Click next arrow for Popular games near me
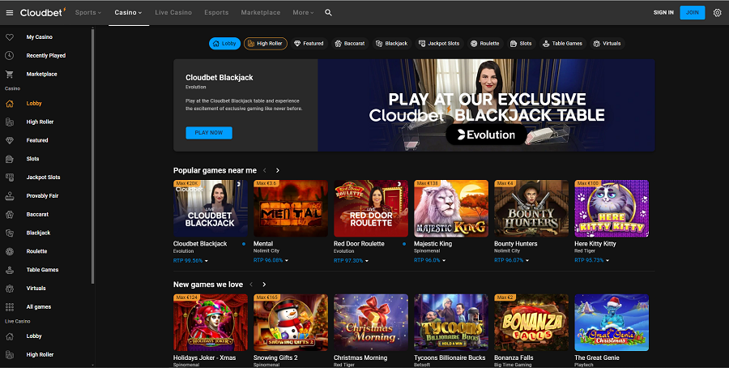 coord(278,171)
